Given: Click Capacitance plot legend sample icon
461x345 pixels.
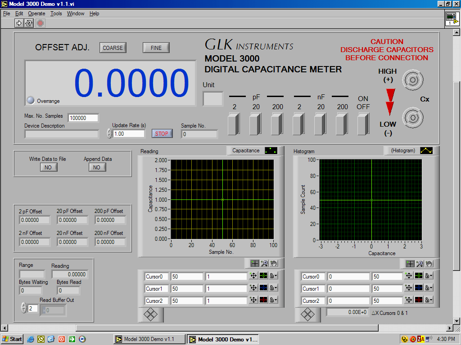Looking at the screenshot, I should (271, 150).
